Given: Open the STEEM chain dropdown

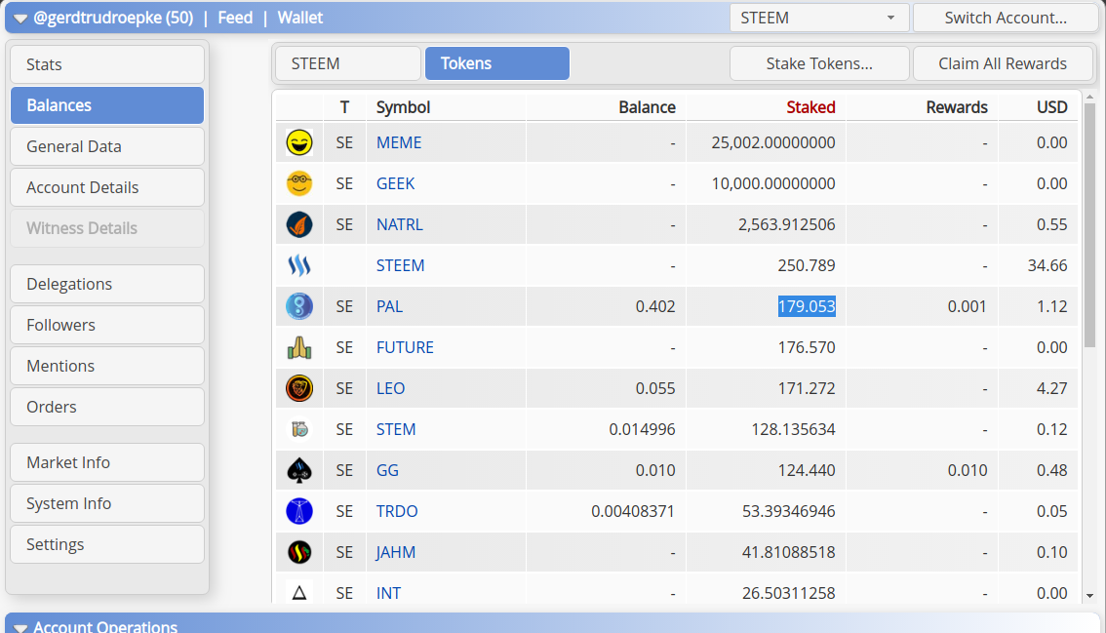Looking at the screenshot, I should tap(819, 18).
